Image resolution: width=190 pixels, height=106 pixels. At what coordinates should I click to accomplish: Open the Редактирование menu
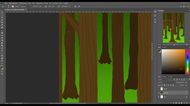(13, 3)
